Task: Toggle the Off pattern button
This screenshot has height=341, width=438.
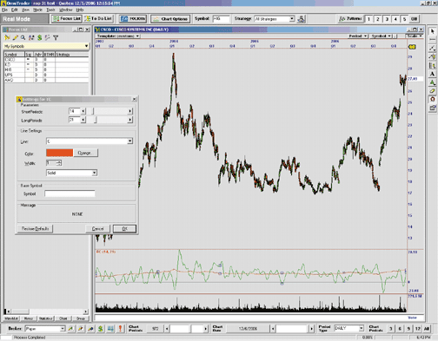Action: 415,19
